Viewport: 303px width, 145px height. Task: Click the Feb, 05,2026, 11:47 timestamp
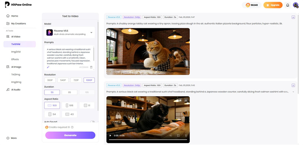(186, 17)
